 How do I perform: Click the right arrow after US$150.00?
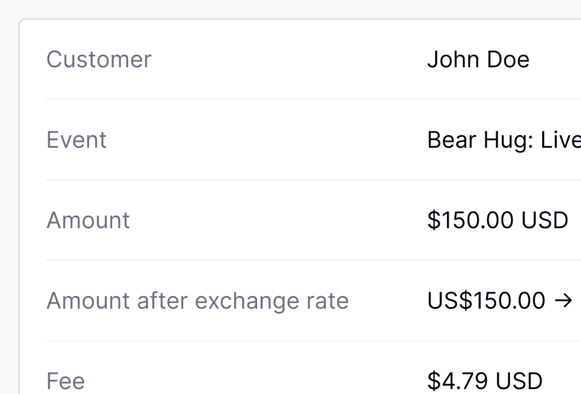(566, 300)
